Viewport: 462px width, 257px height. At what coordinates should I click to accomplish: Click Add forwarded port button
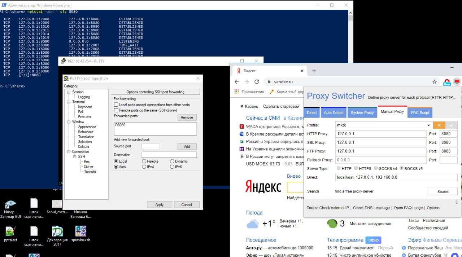pyautogui.click(x=187, y=147)
